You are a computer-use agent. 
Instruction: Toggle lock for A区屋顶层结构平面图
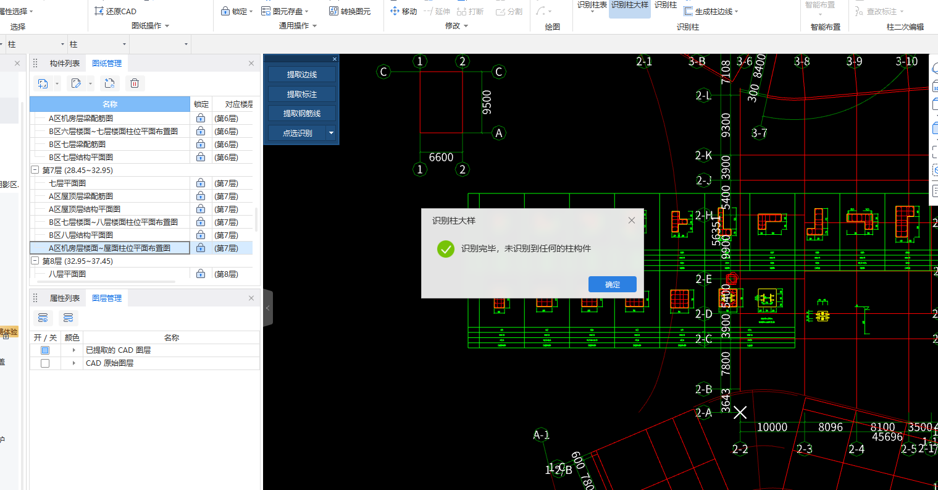coord(201,209)
